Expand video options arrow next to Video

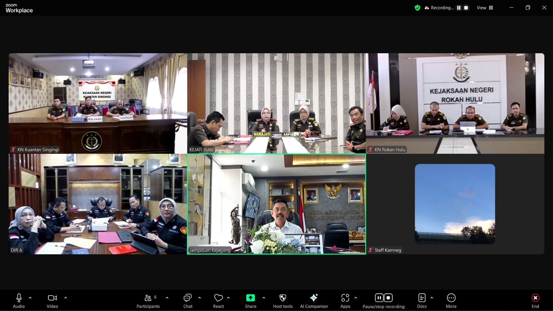pos(66,298)
